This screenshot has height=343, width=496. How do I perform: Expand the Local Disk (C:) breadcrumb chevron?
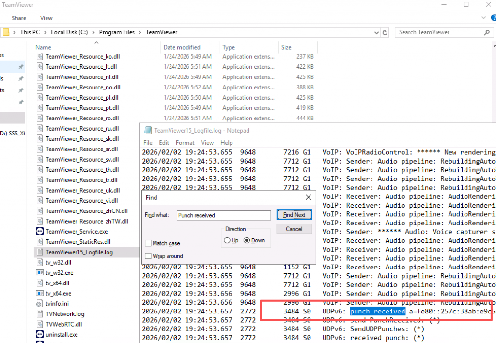click(x=94, y=32)
